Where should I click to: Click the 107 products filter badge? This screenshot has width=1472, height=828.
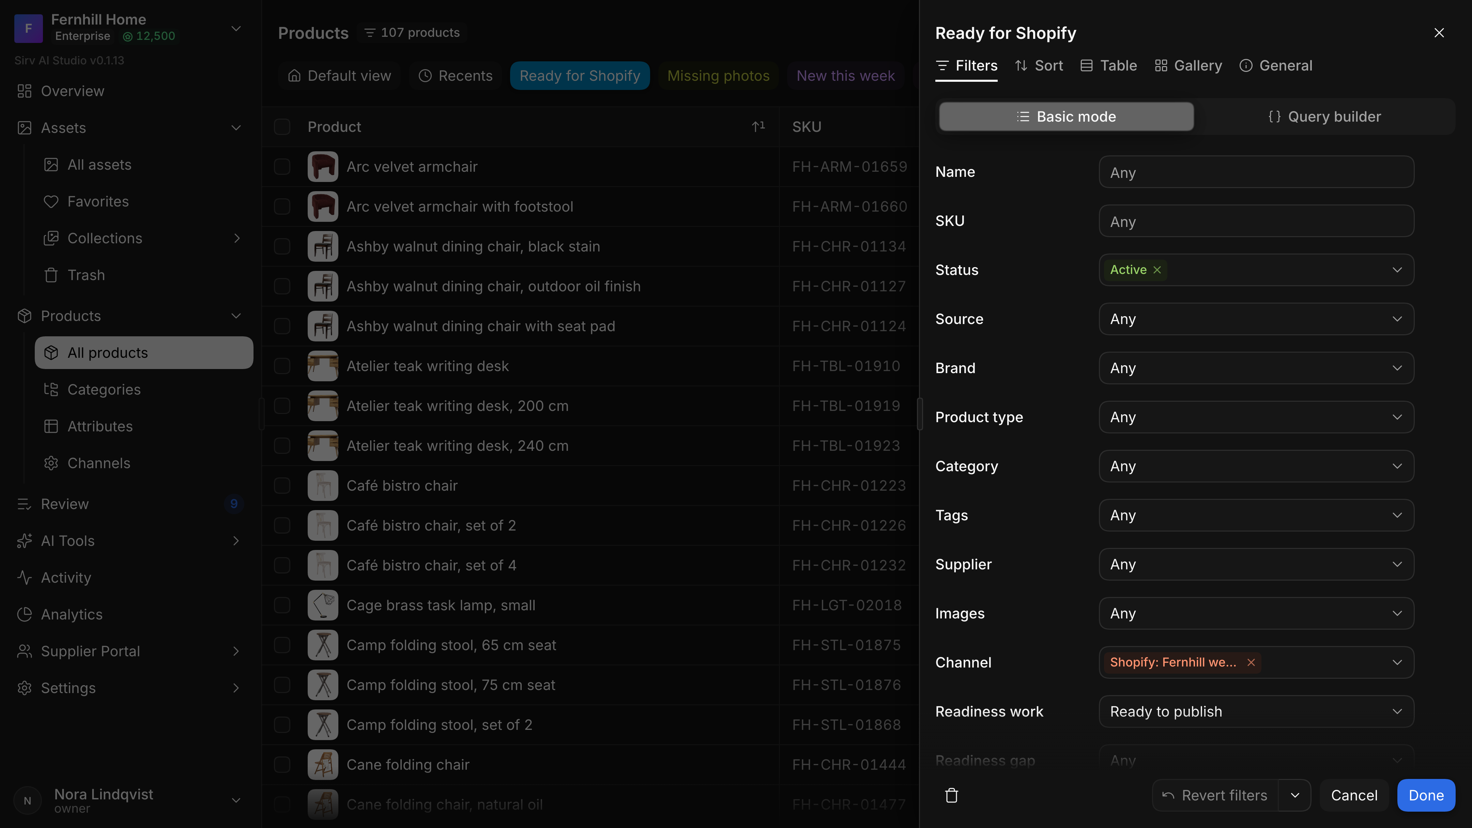412,33
